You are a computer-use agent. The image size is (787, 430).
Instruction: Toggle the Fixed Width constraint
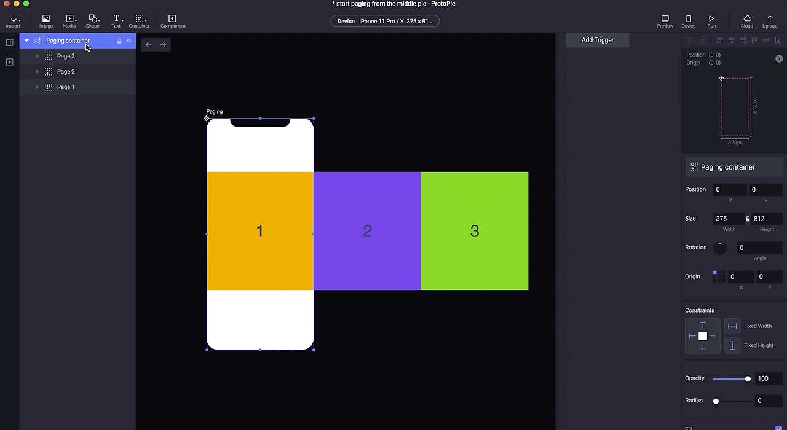(x=732, y=326)
